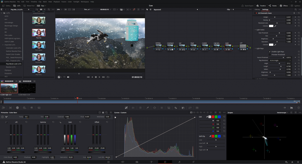Stop playback in the viewer
The width and height of the screenshot is (302, 164).
point(96,77)
